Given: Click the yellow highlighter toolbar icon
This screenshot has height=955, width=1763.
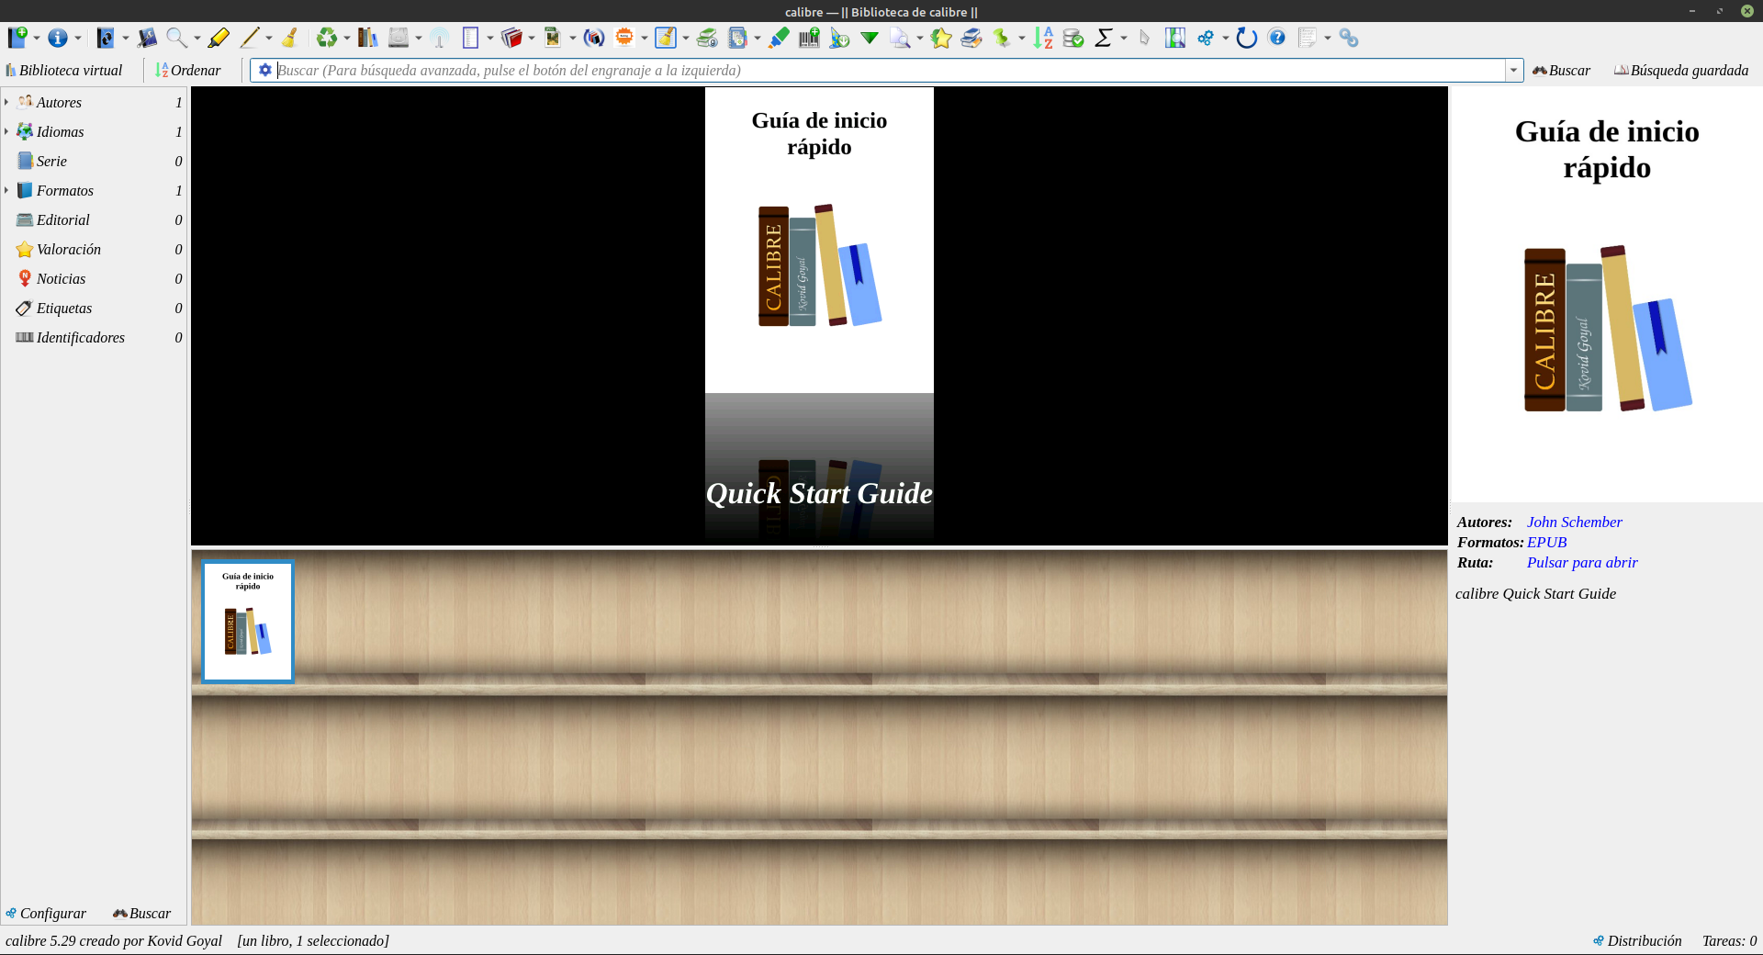Looking at the screenshot, I should [x=219, y=38].
